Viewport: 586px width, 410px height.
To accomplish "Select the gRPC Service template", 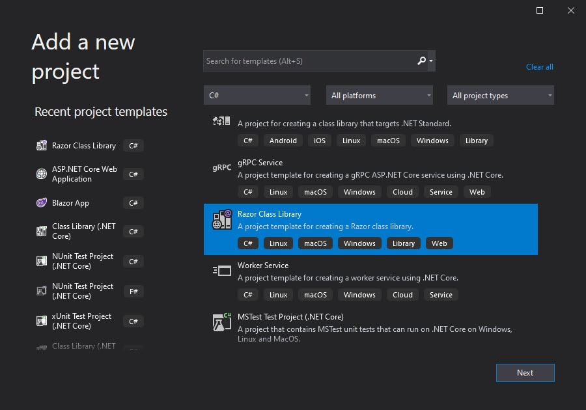I will (x=370, y=178).
